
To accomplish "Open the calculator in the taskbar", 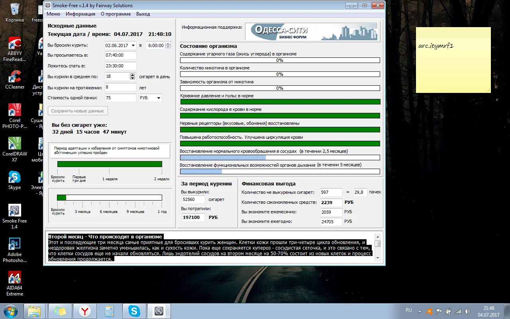I will coord(109,311).
